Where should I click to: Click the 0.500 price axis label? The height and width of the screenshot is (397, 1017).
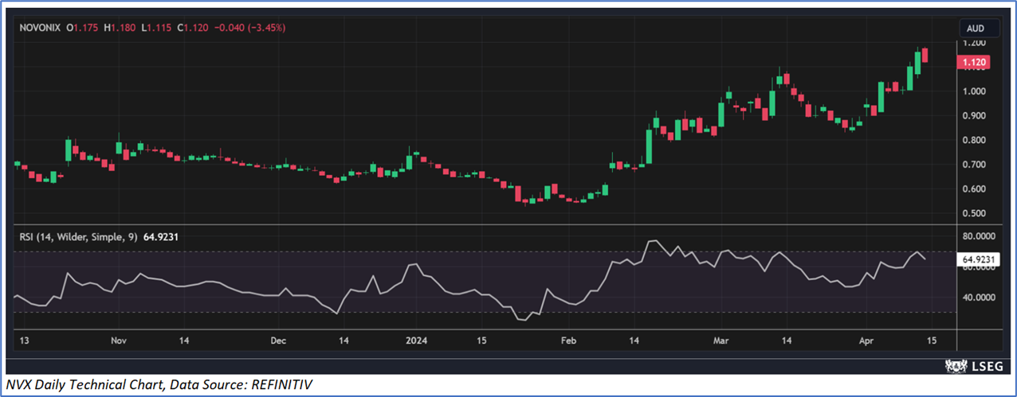(x=976, y=214)
